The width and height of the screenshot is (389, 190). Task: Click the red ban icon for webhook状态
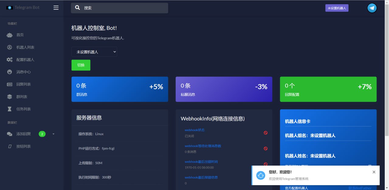pos(266,133)
